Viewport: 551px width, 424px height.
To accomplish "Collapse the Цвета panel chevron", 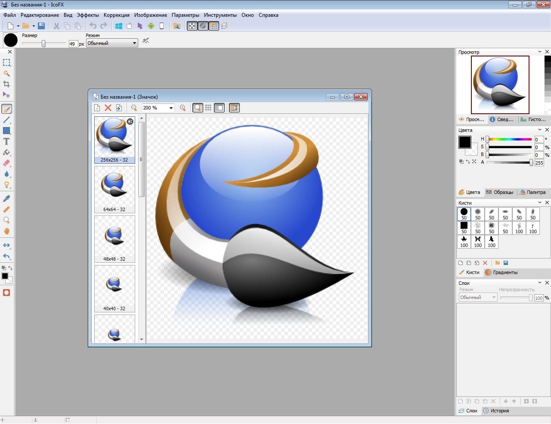I will coord(540,130).
